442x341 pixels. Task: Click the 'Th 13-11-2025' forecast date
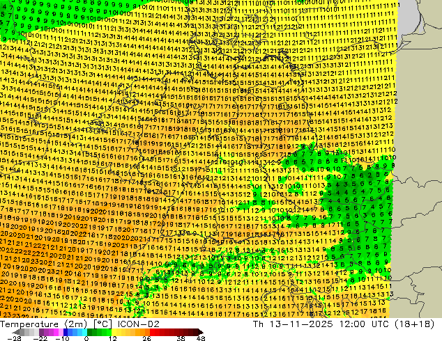click(294, 324)
